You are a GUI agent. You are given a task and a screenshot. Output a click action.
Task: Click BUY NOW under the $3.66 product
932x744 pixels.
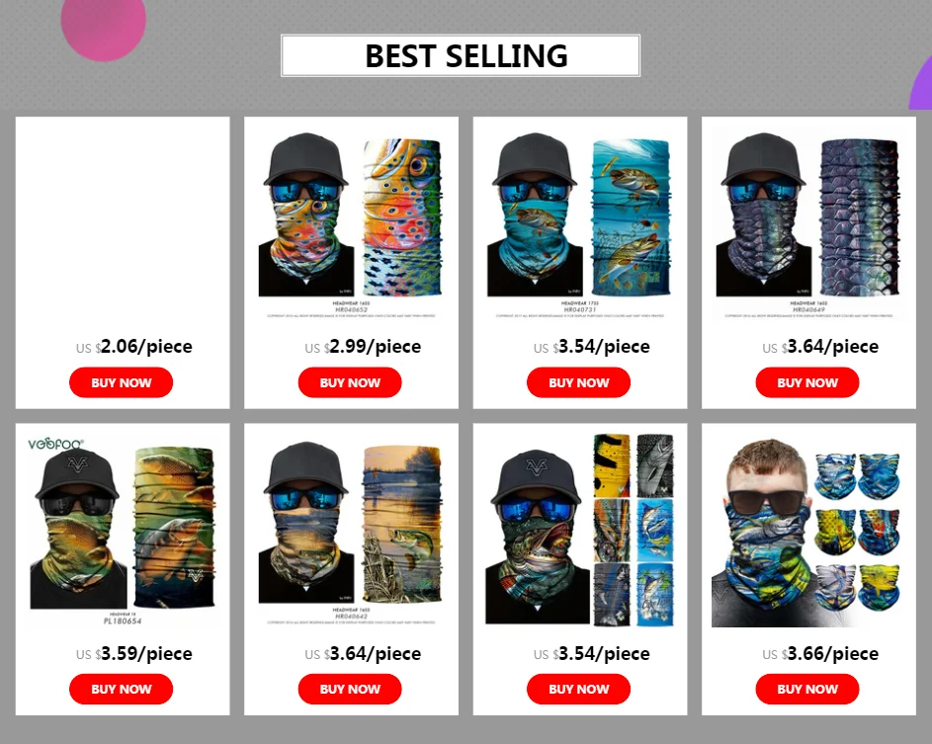click(x=807, y=689)
